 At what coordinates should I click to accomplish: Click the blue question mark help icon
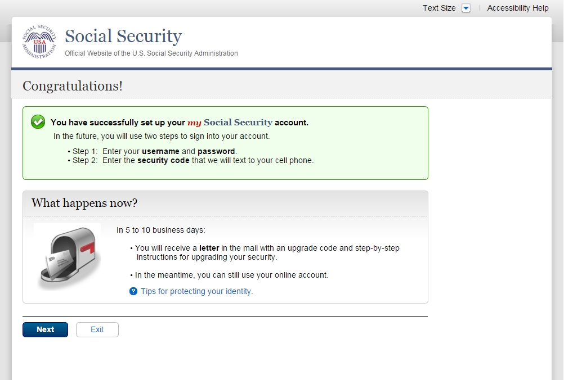133,291
